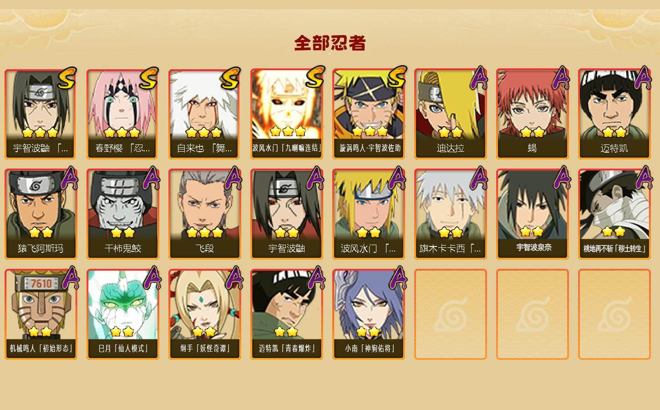Select the 迪达拉 ninja card
Image resolution: width=660 pixels, height=410 pixels.
450,114
